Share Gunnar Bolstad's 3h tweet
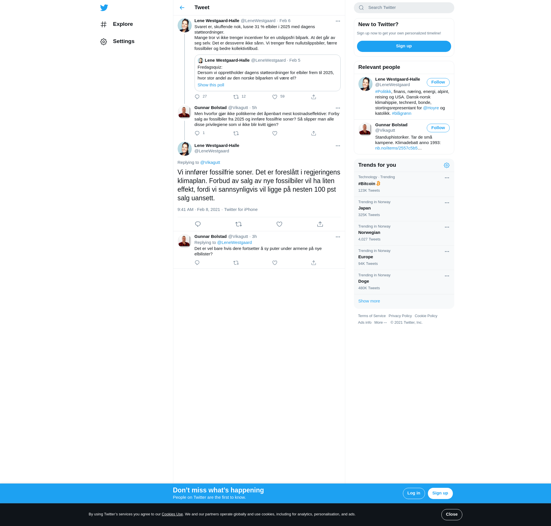 pos(314,263)
